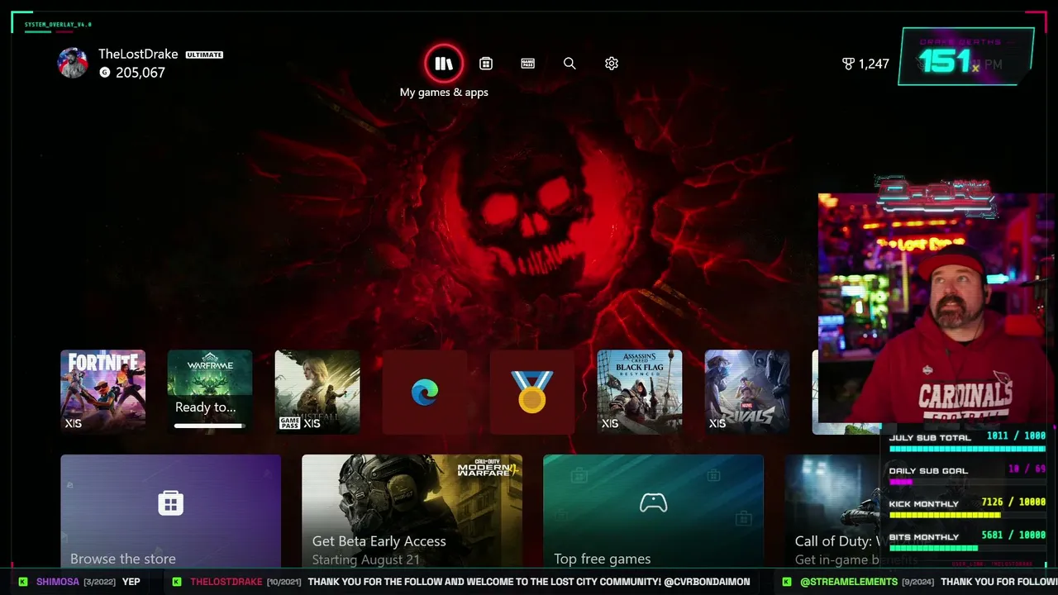Click the achievements trophy icon
The image size is (1058, 595).
tap(848, 64)
